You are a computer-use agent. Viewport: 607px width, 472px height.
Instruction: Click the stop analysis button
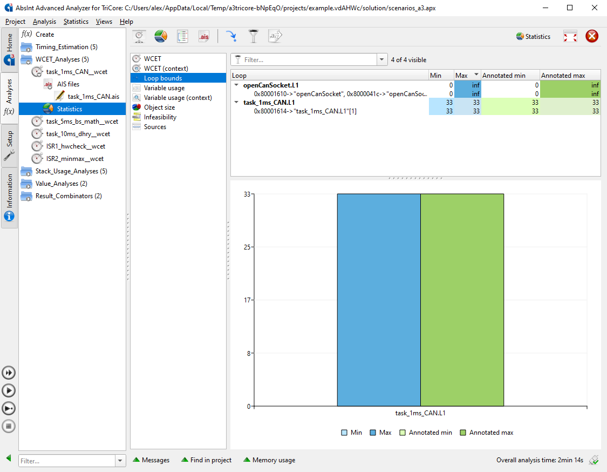pyautogui.click(x=9, y=426)
